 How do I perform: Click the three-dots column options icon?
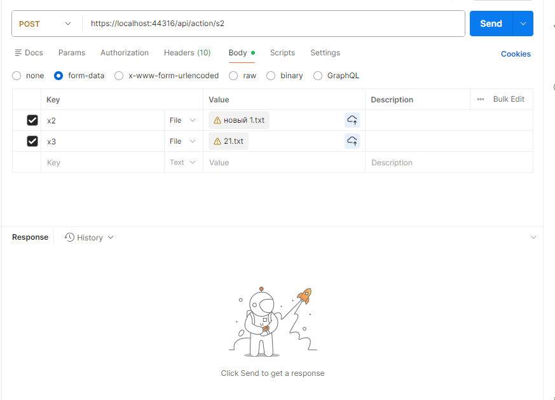coord(481,99)
